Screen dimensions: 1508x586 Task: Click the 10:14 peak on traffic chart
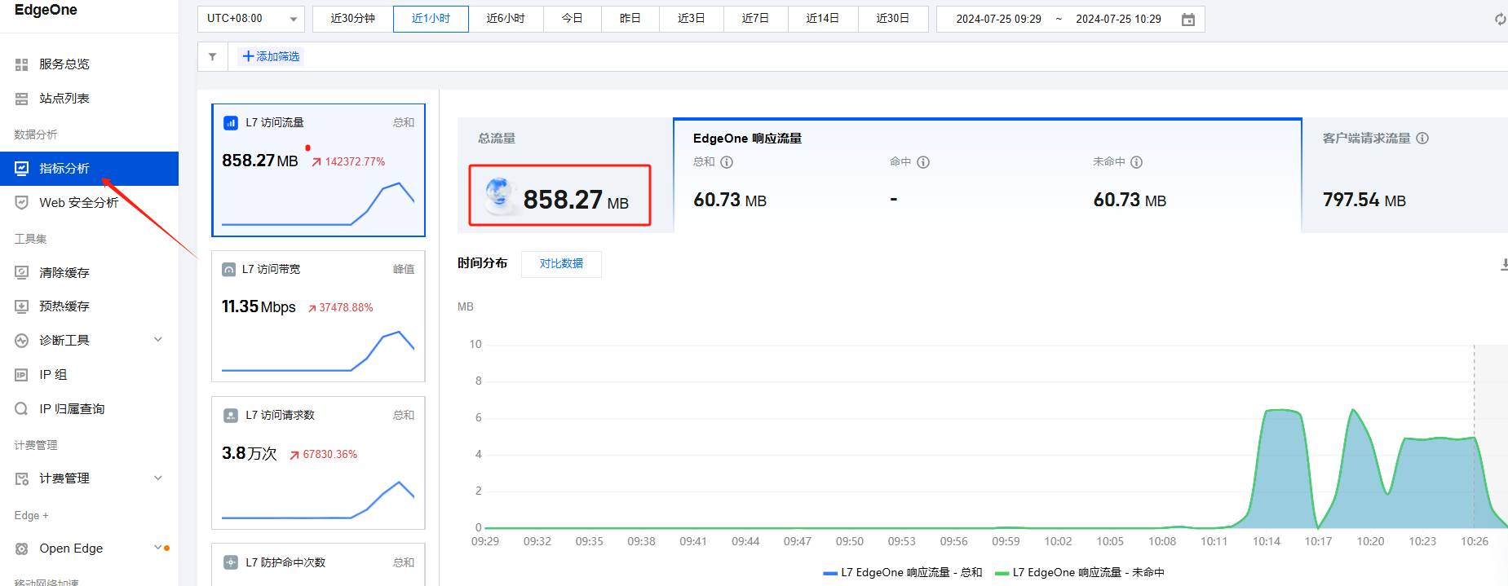1282,411
